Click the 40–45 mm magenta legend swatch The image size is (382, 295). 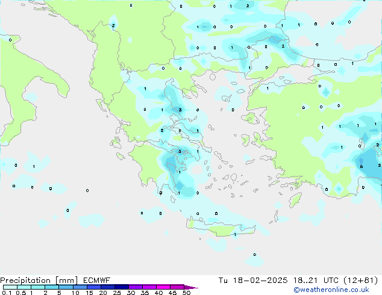[x=163, y=287]
